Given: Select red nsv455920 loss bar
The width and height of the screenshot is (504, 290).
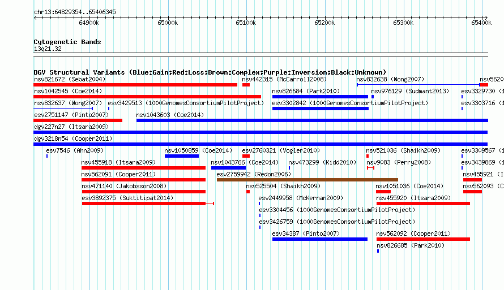Looking at the screenshot, I should (424, 204).
